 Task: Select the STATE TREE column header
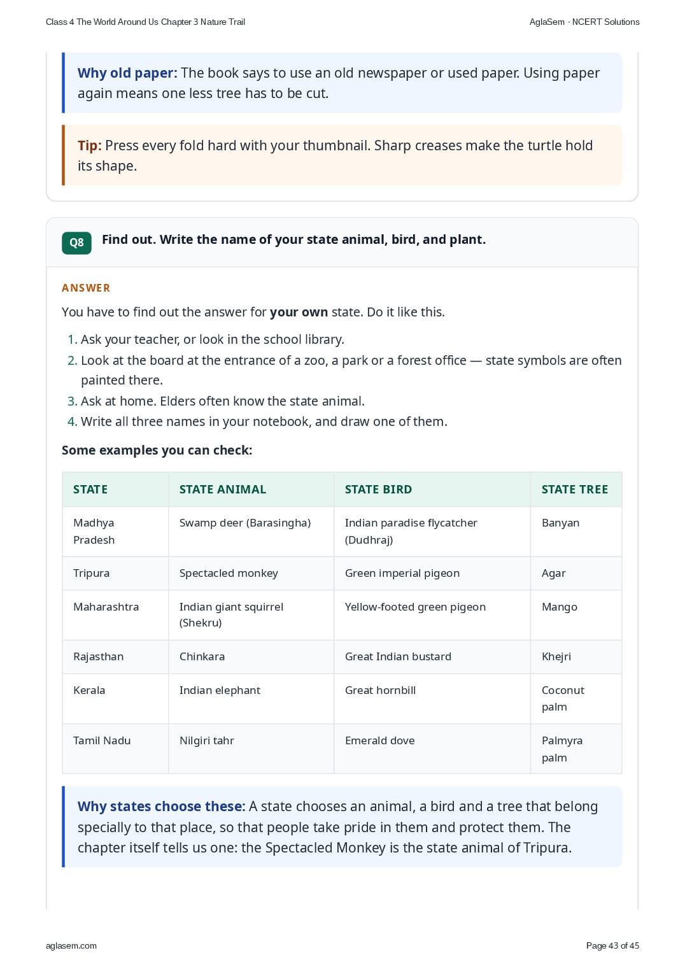pos(576,490)
